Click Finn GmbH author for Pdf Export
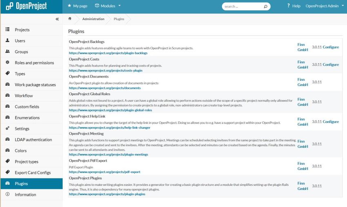Viewport: 347px width, 207px height. [303, 166]
